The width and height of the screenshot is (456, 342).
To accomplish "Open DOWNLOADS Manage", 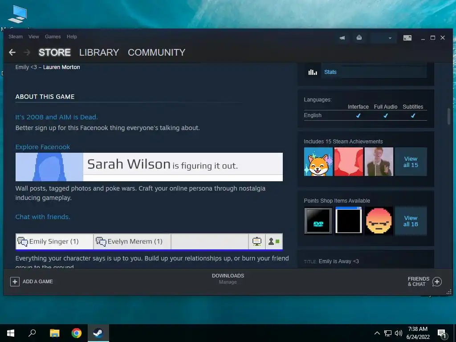I will point(228,279).
